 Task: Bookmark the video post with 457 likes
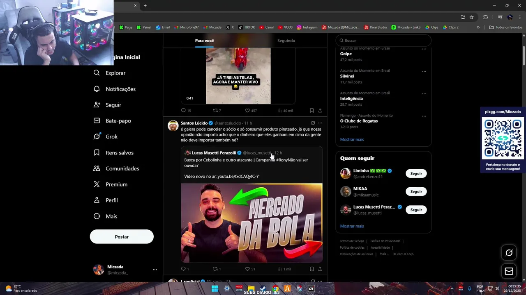tap(312, 111)
